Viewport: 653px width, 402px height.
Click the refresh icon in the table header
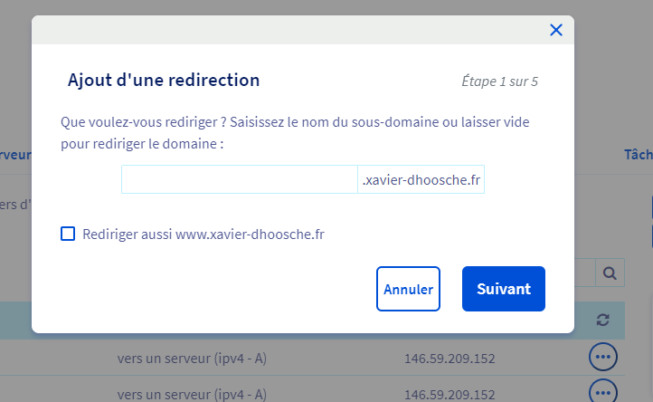point(604,320)
